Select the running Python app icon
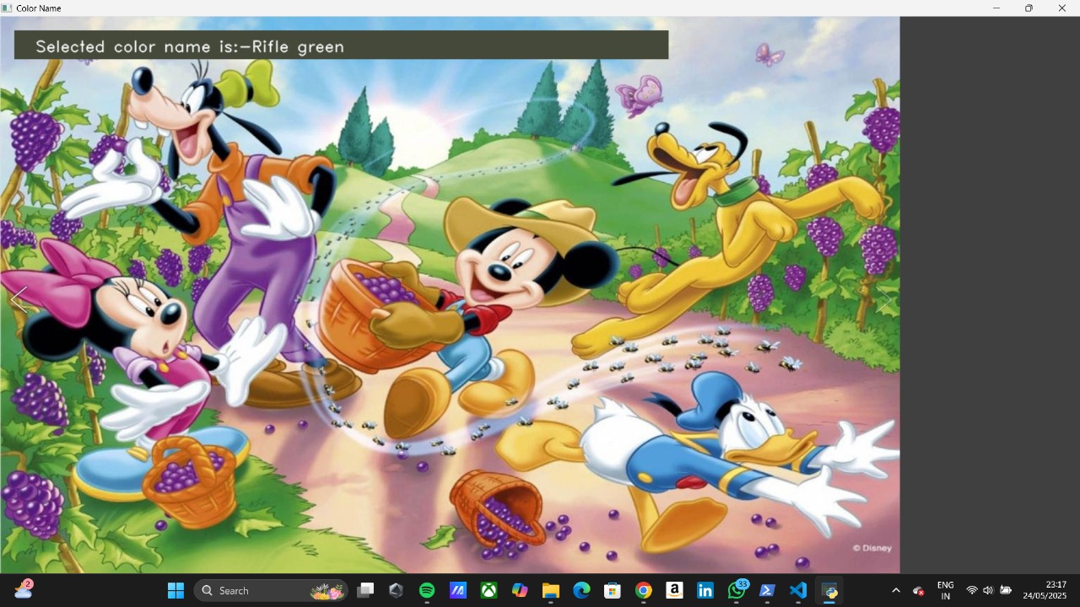 point(829,590)
